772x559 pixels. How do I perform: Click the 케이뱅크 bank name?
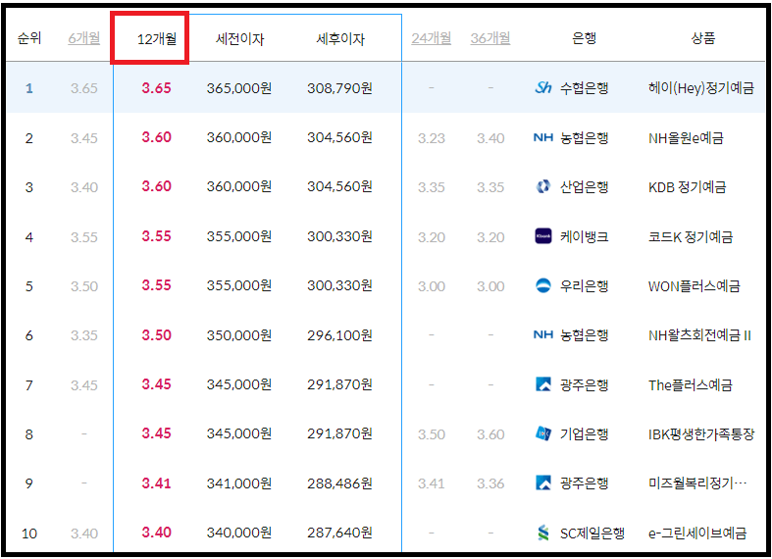(585, 236)
